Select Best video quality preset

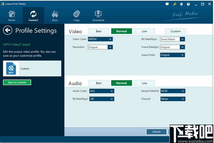(x=99, y=31)
